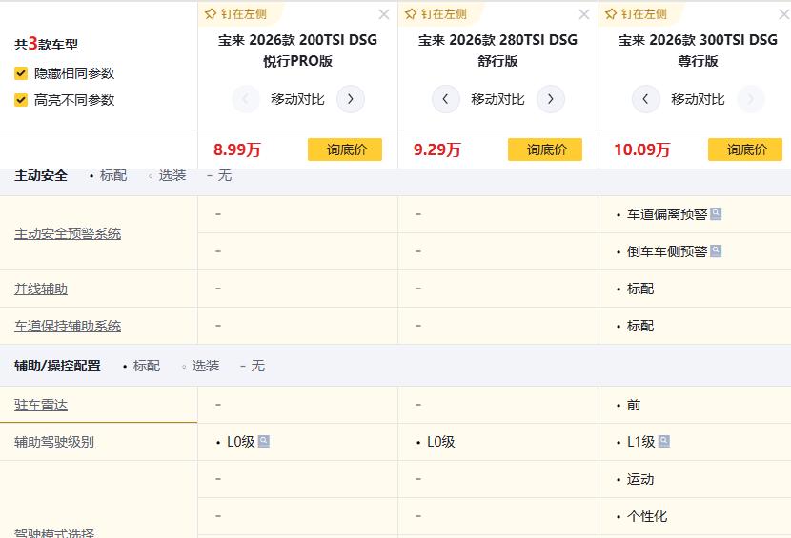Screen dimensions: 791x538
Task: Open the 车道偏离预警 detail icon
Action: click(716, 214)
